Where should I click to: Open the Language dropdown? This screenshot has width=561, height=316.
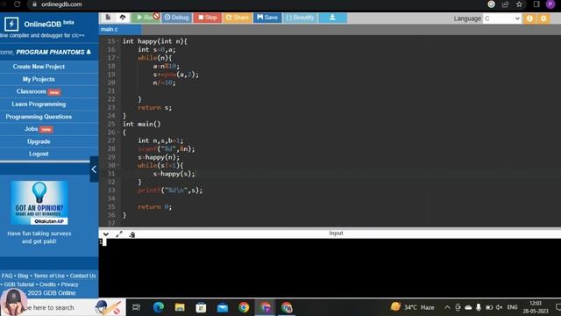[x=501, y=18]
